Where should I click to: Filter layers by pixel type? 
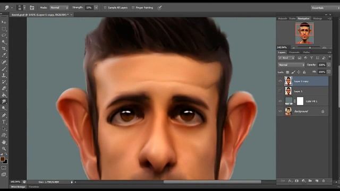point(300,58)
